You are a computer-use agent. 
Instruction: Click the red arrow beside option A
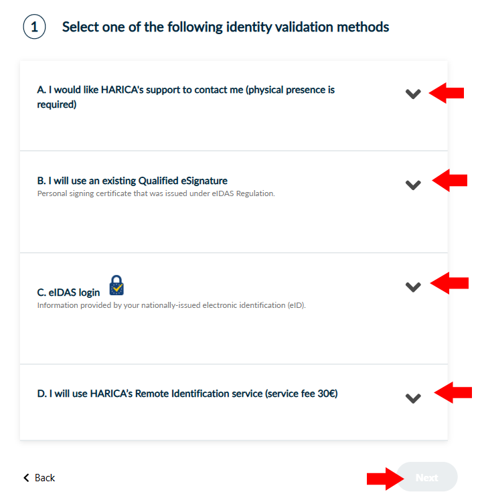(x=447, y=93)
